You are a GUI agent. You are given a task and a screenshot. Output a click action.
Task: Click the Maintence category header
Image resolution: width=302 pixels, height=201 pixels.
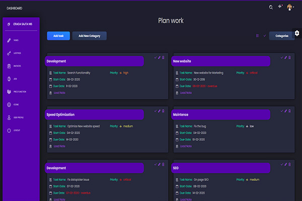point(221,115)
